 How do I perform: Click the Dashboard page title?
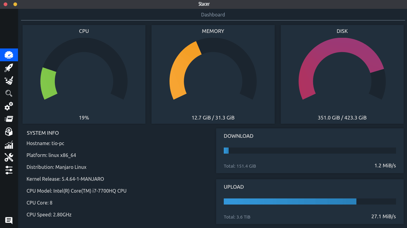click(x=213, y=15)
